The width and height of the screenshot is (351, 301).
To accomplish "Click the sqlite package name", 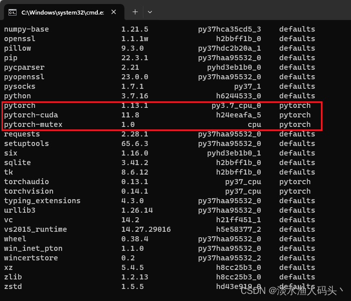I will [x=18, y=163].
